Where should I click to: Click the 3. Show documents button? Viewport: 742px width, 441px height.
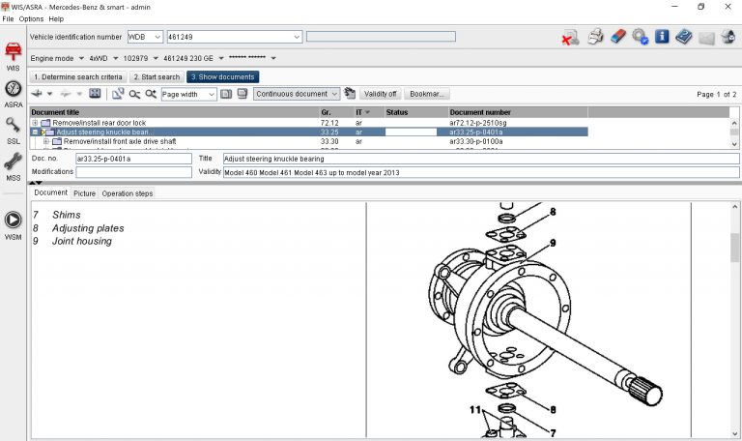(222, 76)
